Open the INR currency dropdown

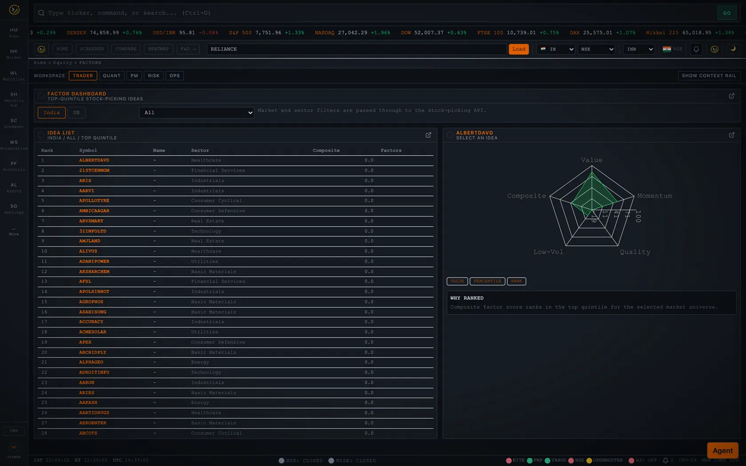639,49
